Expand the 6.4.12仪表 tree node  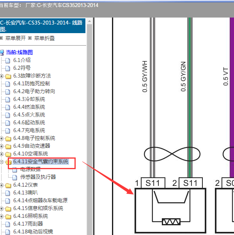pos(1,185)
